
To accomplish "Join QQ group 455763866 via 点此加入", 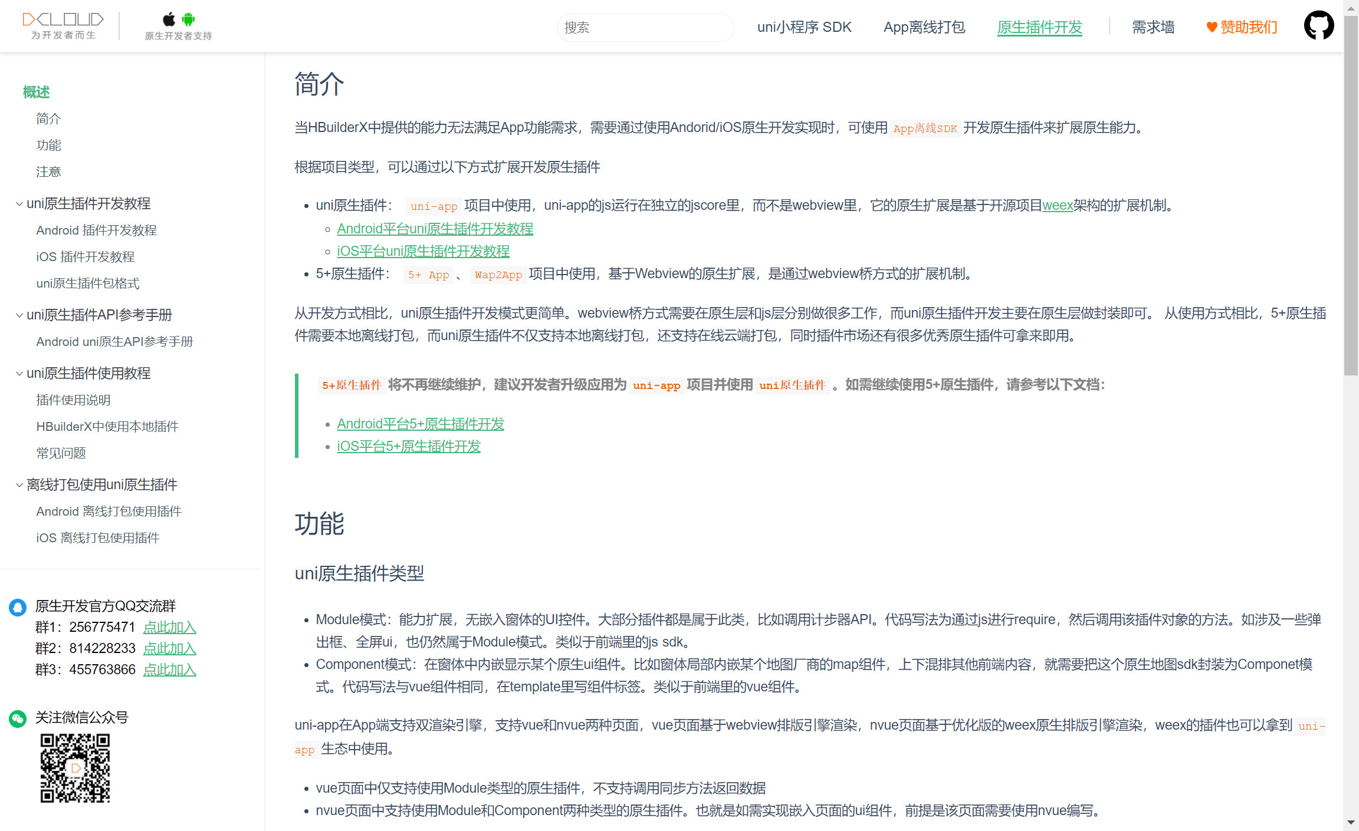I will pyautogui.click(x=170, y=670).
